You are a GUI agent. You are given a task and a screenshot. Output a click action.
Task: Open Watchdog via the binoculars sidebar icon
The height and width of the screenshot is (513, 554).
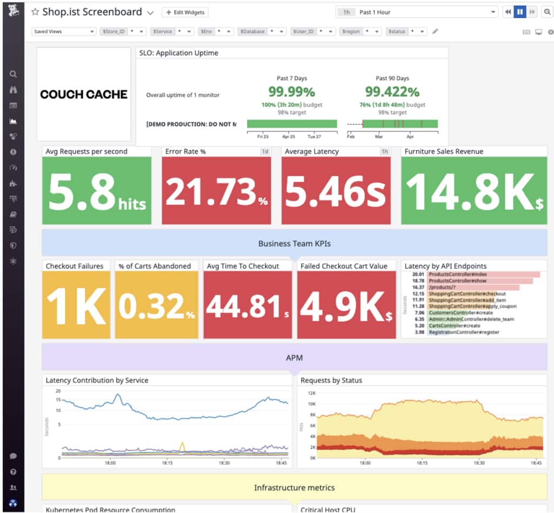tap(13, 89)
